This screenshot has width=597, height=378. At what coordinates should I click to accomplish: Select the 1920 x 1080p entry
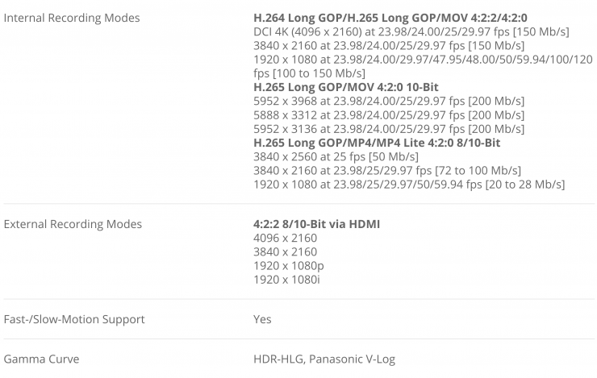coord(288,265)
